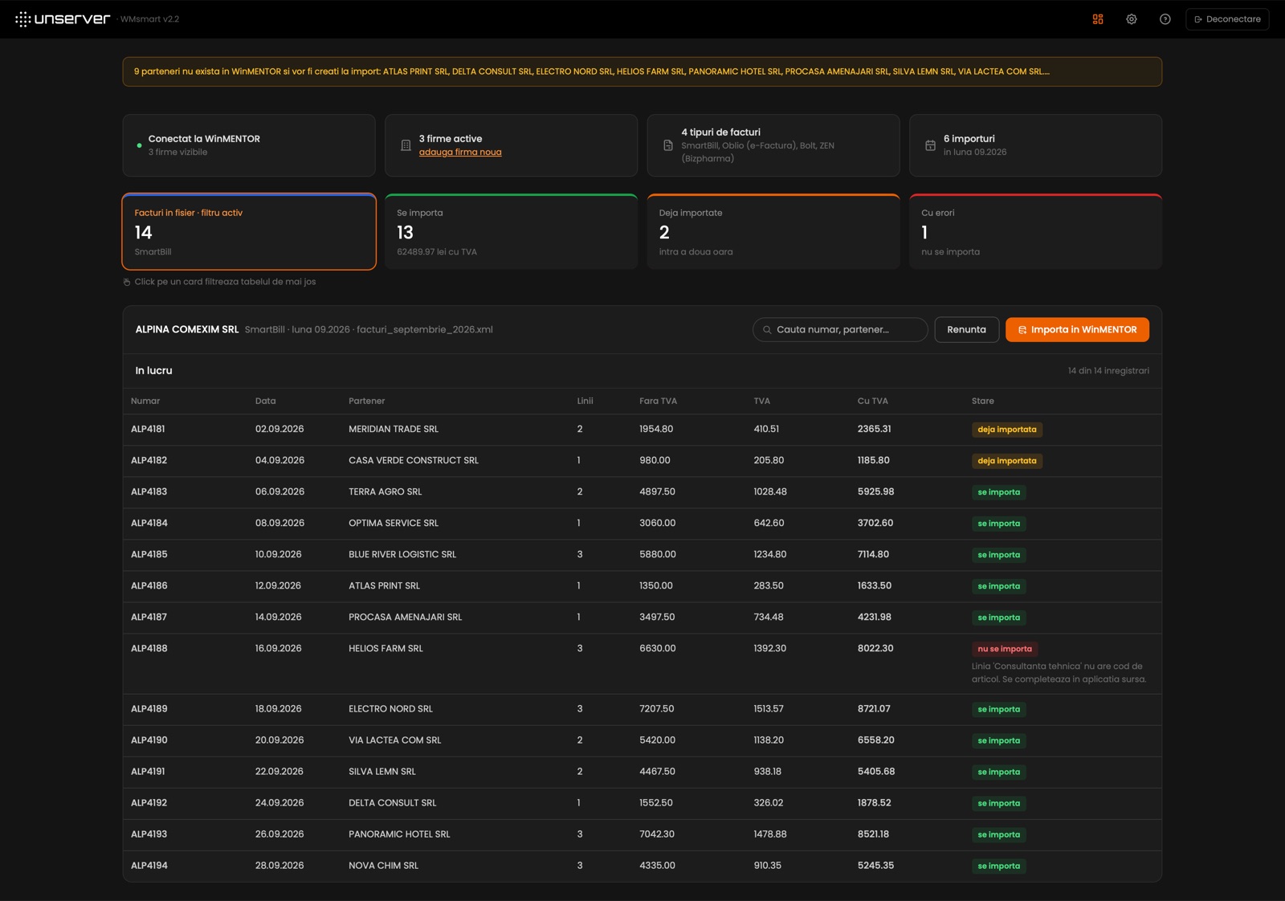Click partner VIA LACTEA COM SRL
The height and width of the screenshot is (901, 1285).
(395, 740)
